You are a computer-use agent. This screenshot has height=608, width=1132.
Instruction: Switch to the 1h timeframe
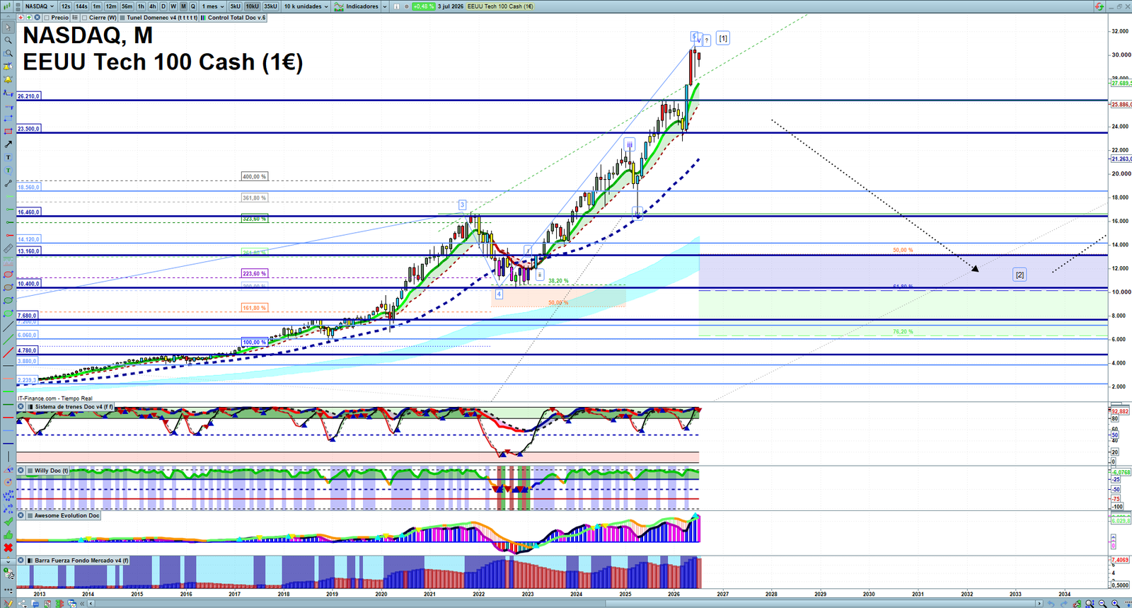(141, 6)
